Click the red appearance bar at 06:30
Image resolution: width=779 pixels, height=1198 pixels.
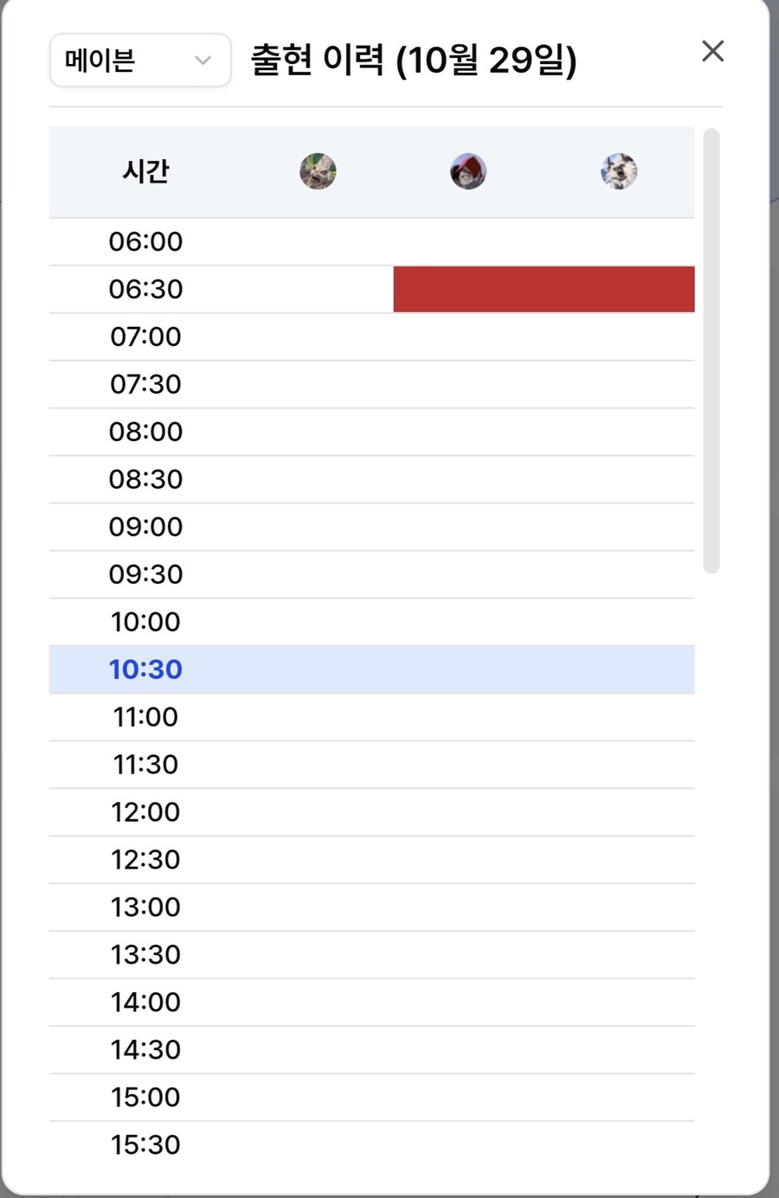click(544, 289)
